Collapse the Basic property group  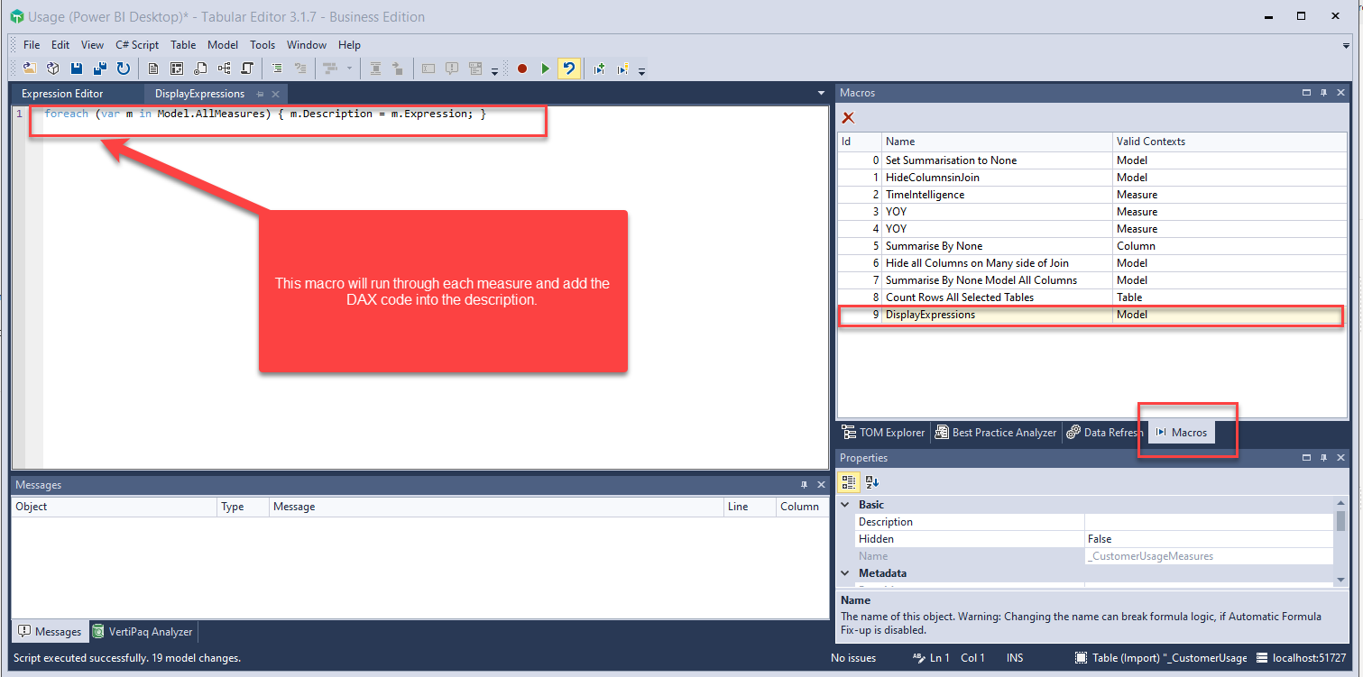point(846,505)
